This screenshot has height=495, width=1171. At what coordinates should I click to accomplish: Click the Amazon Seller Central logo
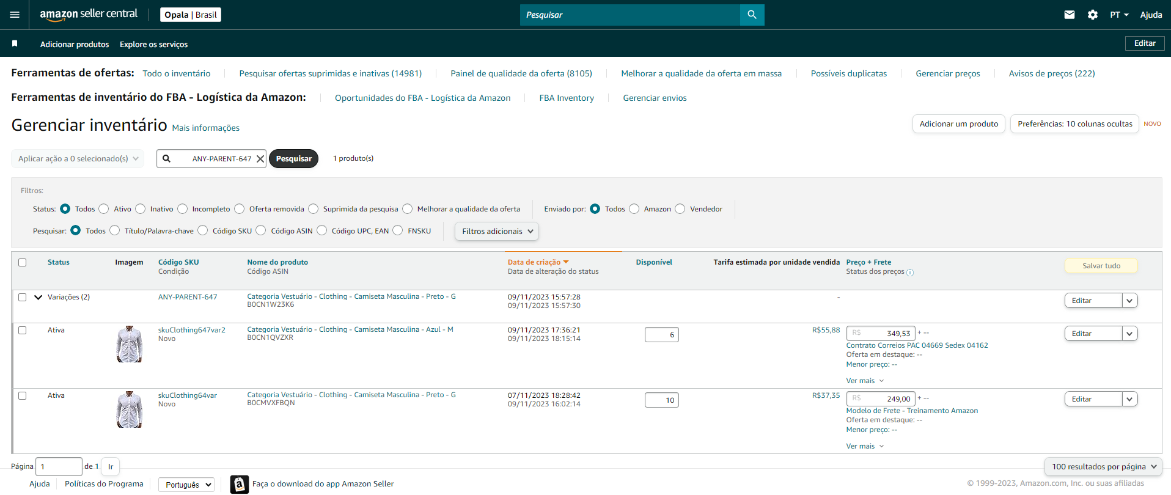tap(89, 14)
